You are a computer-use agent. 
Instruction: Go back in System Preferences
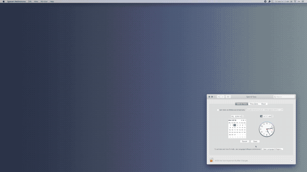pos(219,97)
